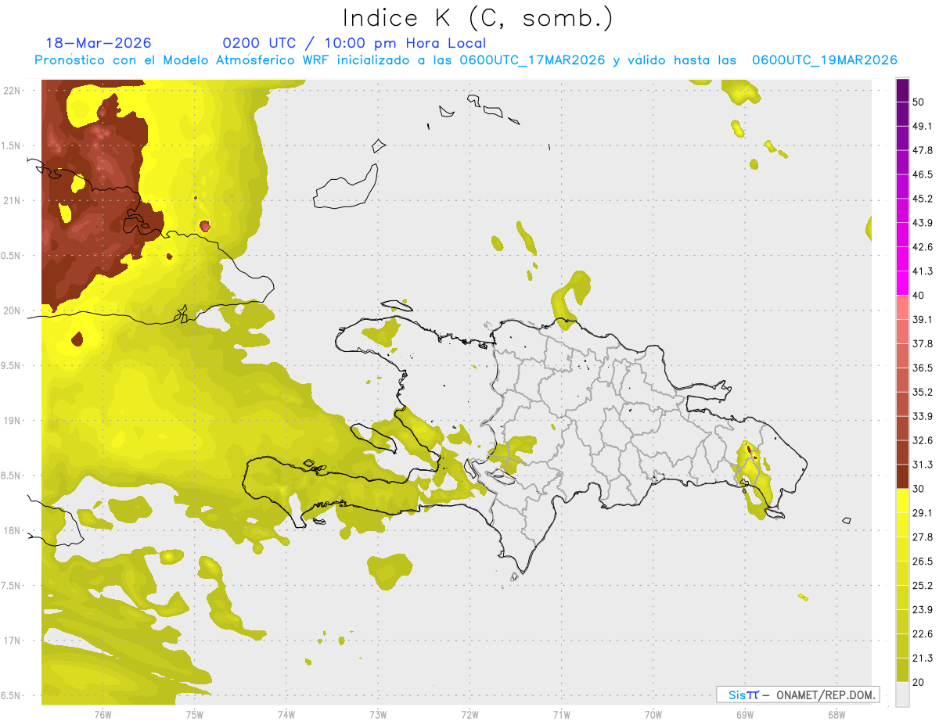939x725 pixels.
Task: Click the '36.5' color scale label
Action: coord(923,368)
